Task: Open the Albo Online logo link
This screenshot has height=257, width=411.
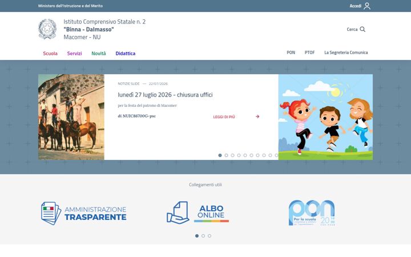Action: tap(198, 212)
